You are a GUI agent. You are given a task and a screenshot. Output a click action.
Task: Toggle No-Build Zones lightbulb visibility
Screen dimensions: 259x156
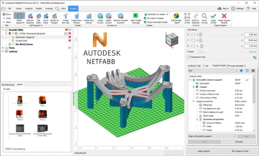pyautogui.click(x=13, y=44)
